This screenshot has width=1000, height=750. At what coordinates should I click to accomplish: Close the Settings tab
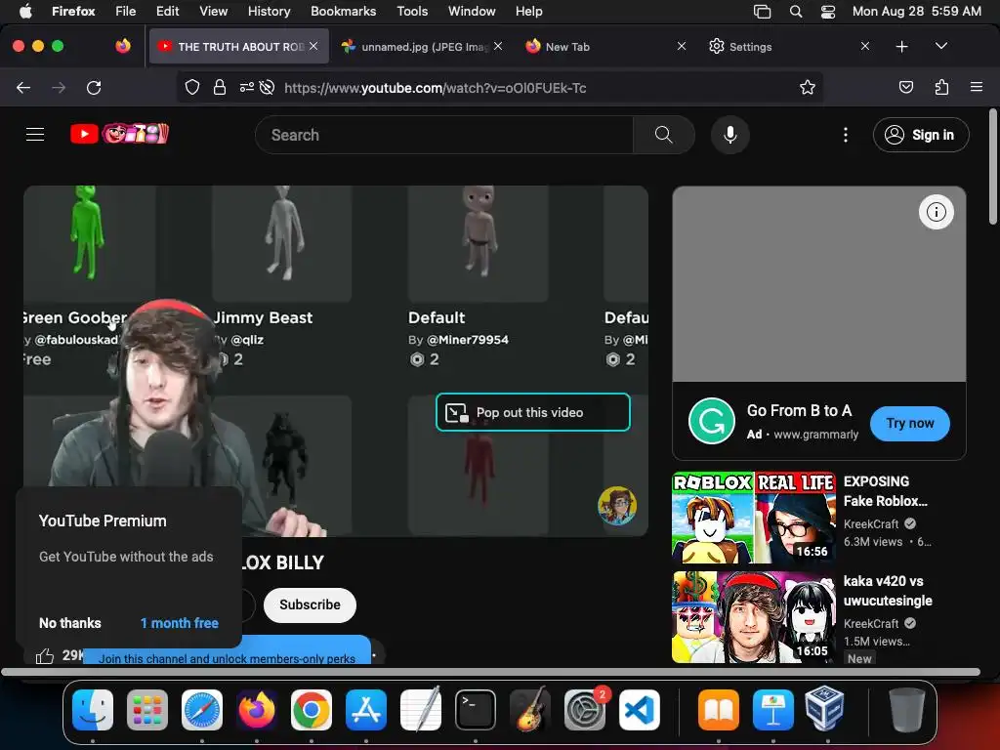pyautogui.click(x=865, y=46)
